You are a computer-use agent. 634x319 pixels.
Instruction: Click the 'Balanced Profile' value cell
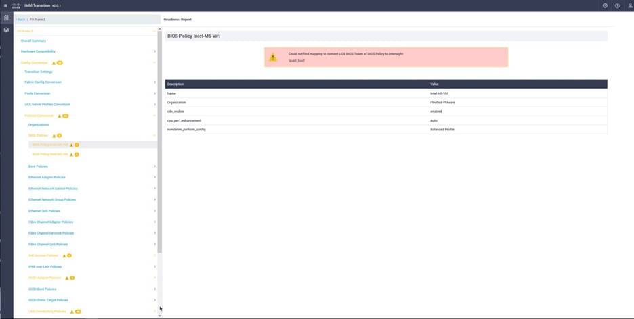point(442,130)
